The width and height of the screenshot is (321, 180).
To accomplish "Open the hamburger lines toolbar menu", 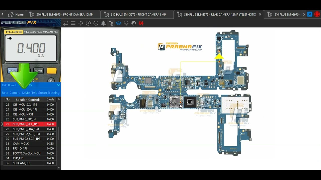I will tap(73, 23).
